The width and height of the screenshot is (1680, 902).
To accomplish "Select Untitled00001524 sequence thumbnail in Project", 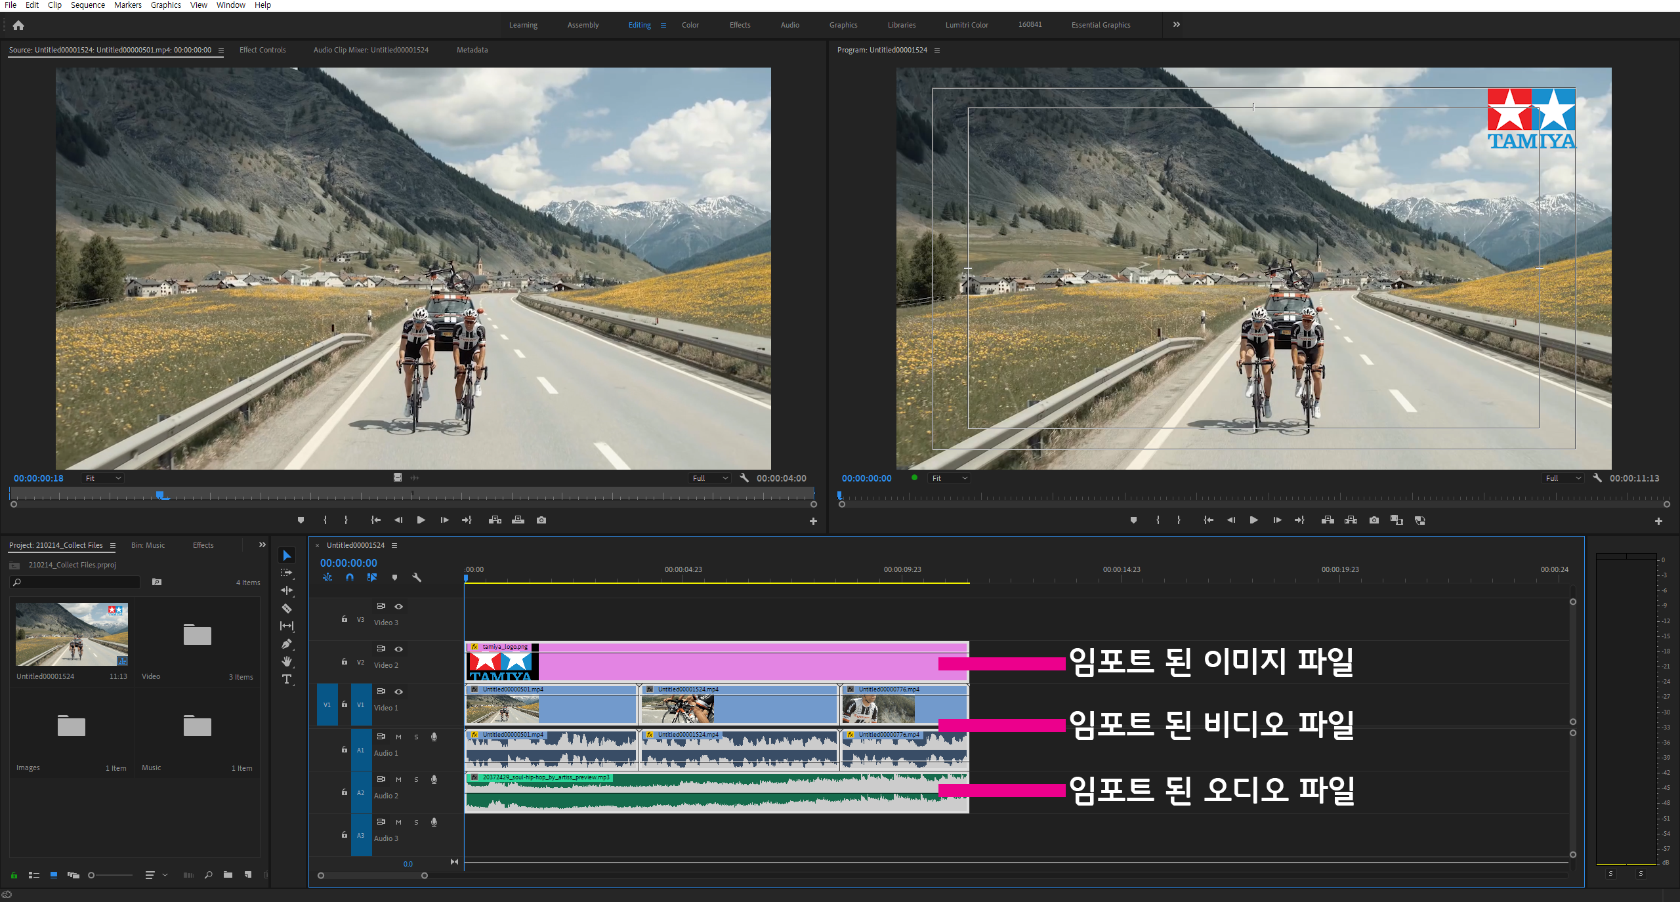I will [x=72, y=634].
